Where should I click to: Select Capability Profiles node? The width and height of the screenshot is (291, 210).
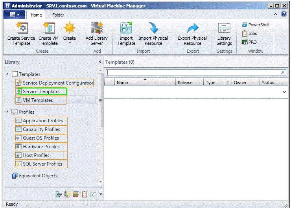(x=41, y=129)
